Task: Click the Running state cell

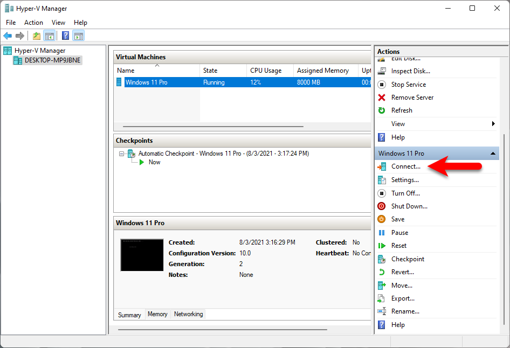Action: (x=213, y=82)
